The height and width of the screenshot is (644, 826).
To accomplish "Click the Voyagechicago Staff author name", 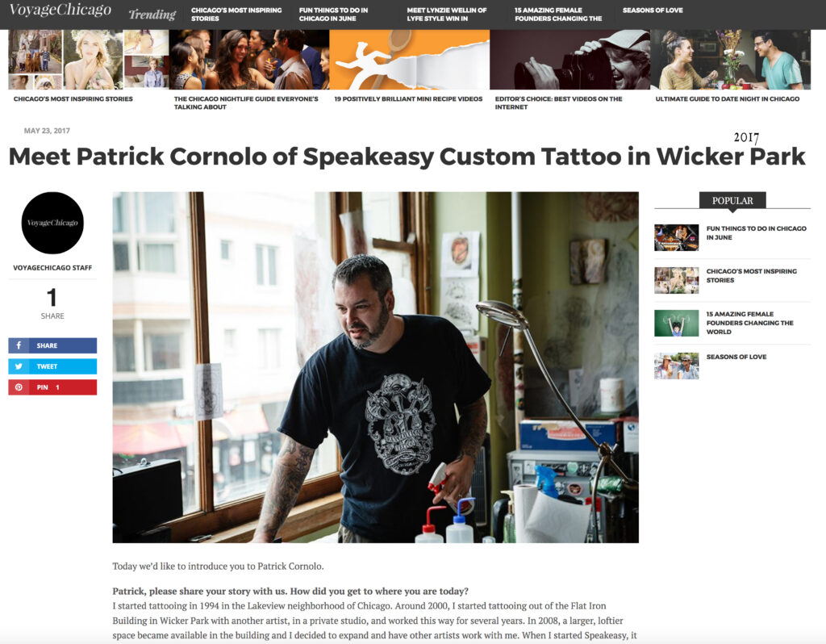I will 52,268.
